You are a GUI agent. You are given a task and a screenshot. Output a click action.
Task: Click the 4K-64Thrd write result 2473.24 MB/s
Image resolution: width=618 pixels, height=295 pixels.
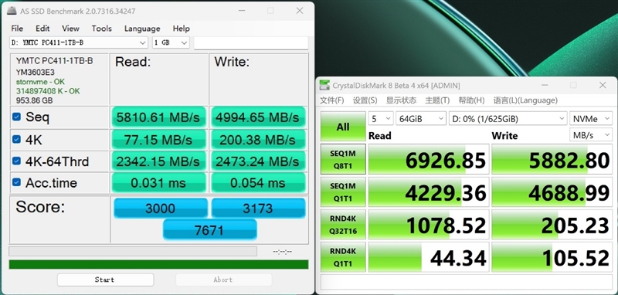click(258, 161)
